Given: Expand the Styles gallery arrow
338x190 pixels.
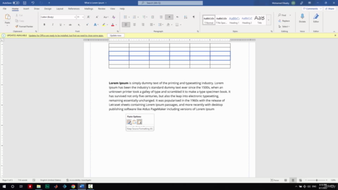Looking at the screenshot, I should pos(269,20).
